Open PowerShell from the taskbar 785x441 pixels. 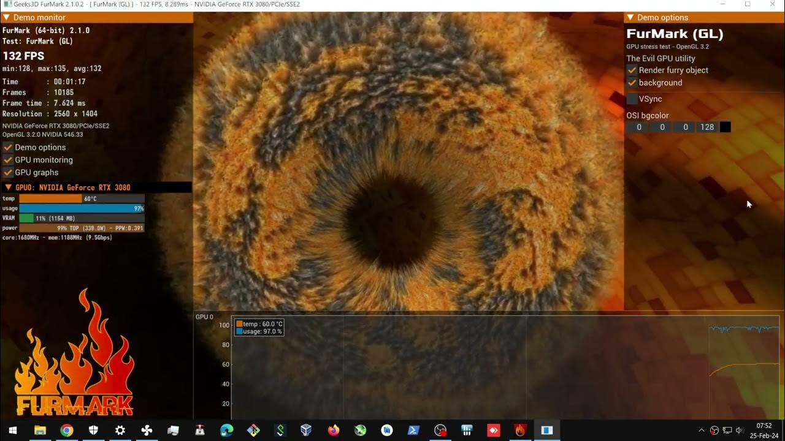[x=413, y=430]
